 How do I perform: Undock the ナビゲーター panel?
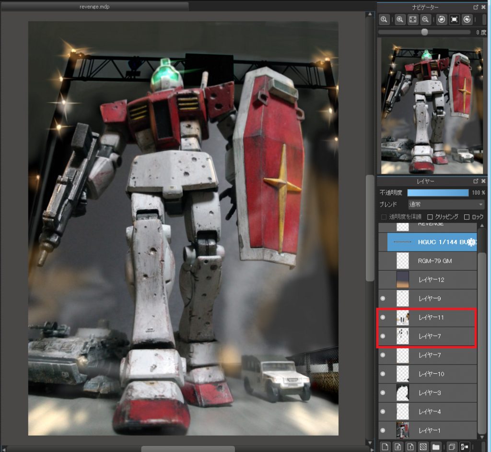click(x=476, y=7)
